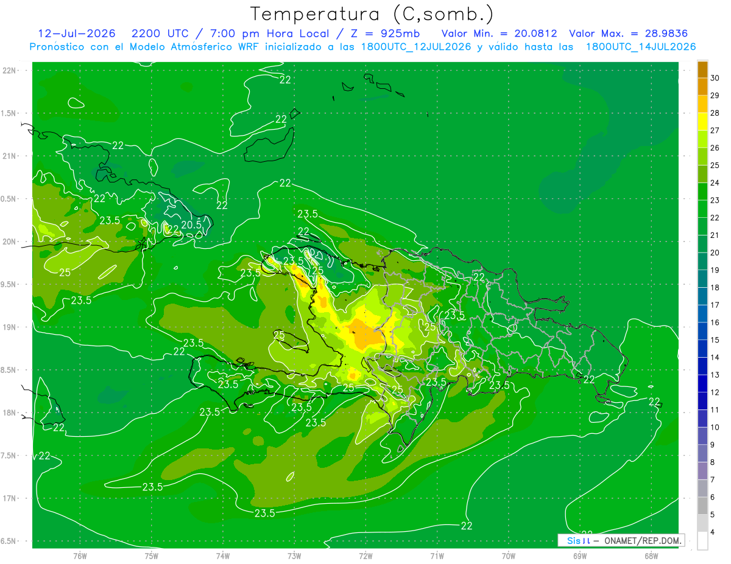Viewport: 731px width, 564px height.
Task: Select the lime green swatch between 26 and 27
Action: tap(702, 139)
